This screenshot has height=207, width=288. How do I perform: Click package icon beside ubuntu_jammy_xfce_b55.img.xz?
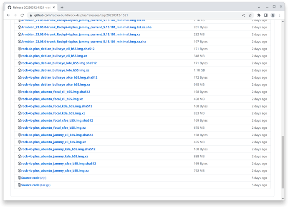click(x=19, y=171)
